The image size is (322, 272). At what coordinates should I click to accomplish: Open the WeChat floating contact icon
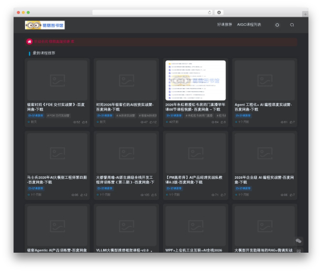298,241
